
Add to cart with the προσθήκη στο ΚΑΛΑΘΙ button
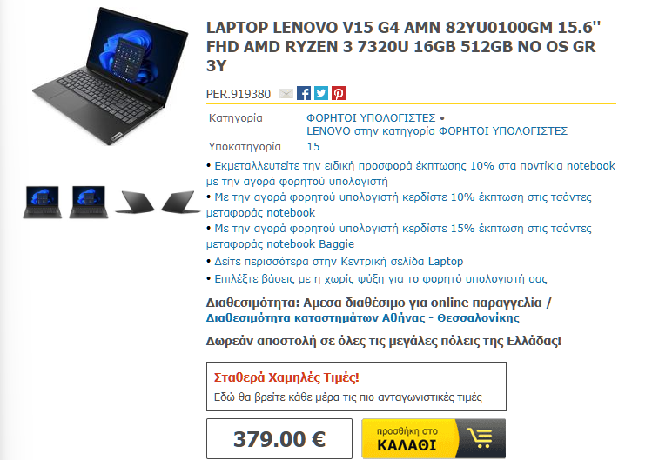434,438
